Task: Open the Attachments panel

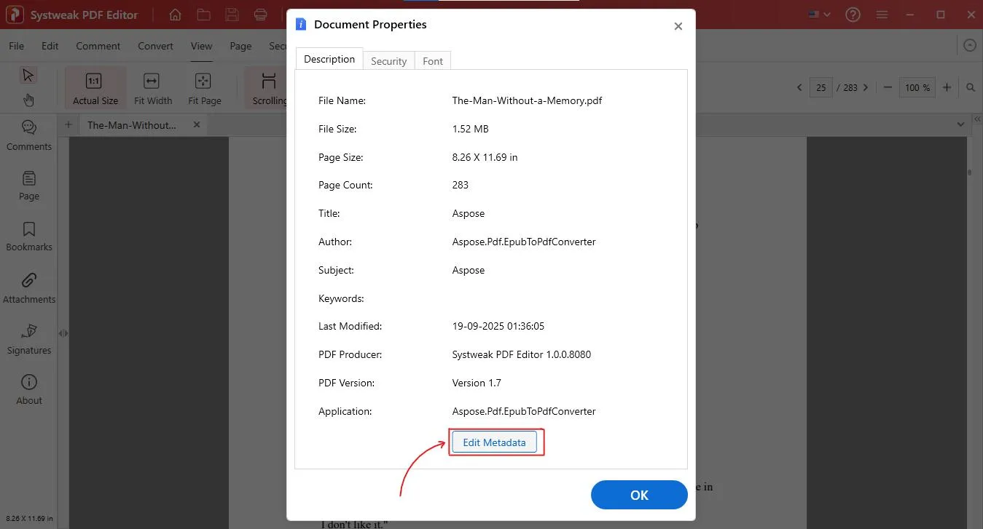Action: point(28,287)
